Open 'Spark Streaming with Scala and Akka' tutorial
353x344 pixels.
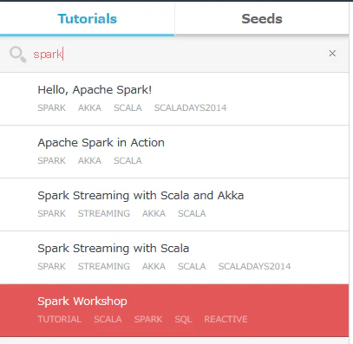click(x=174, y=204)
